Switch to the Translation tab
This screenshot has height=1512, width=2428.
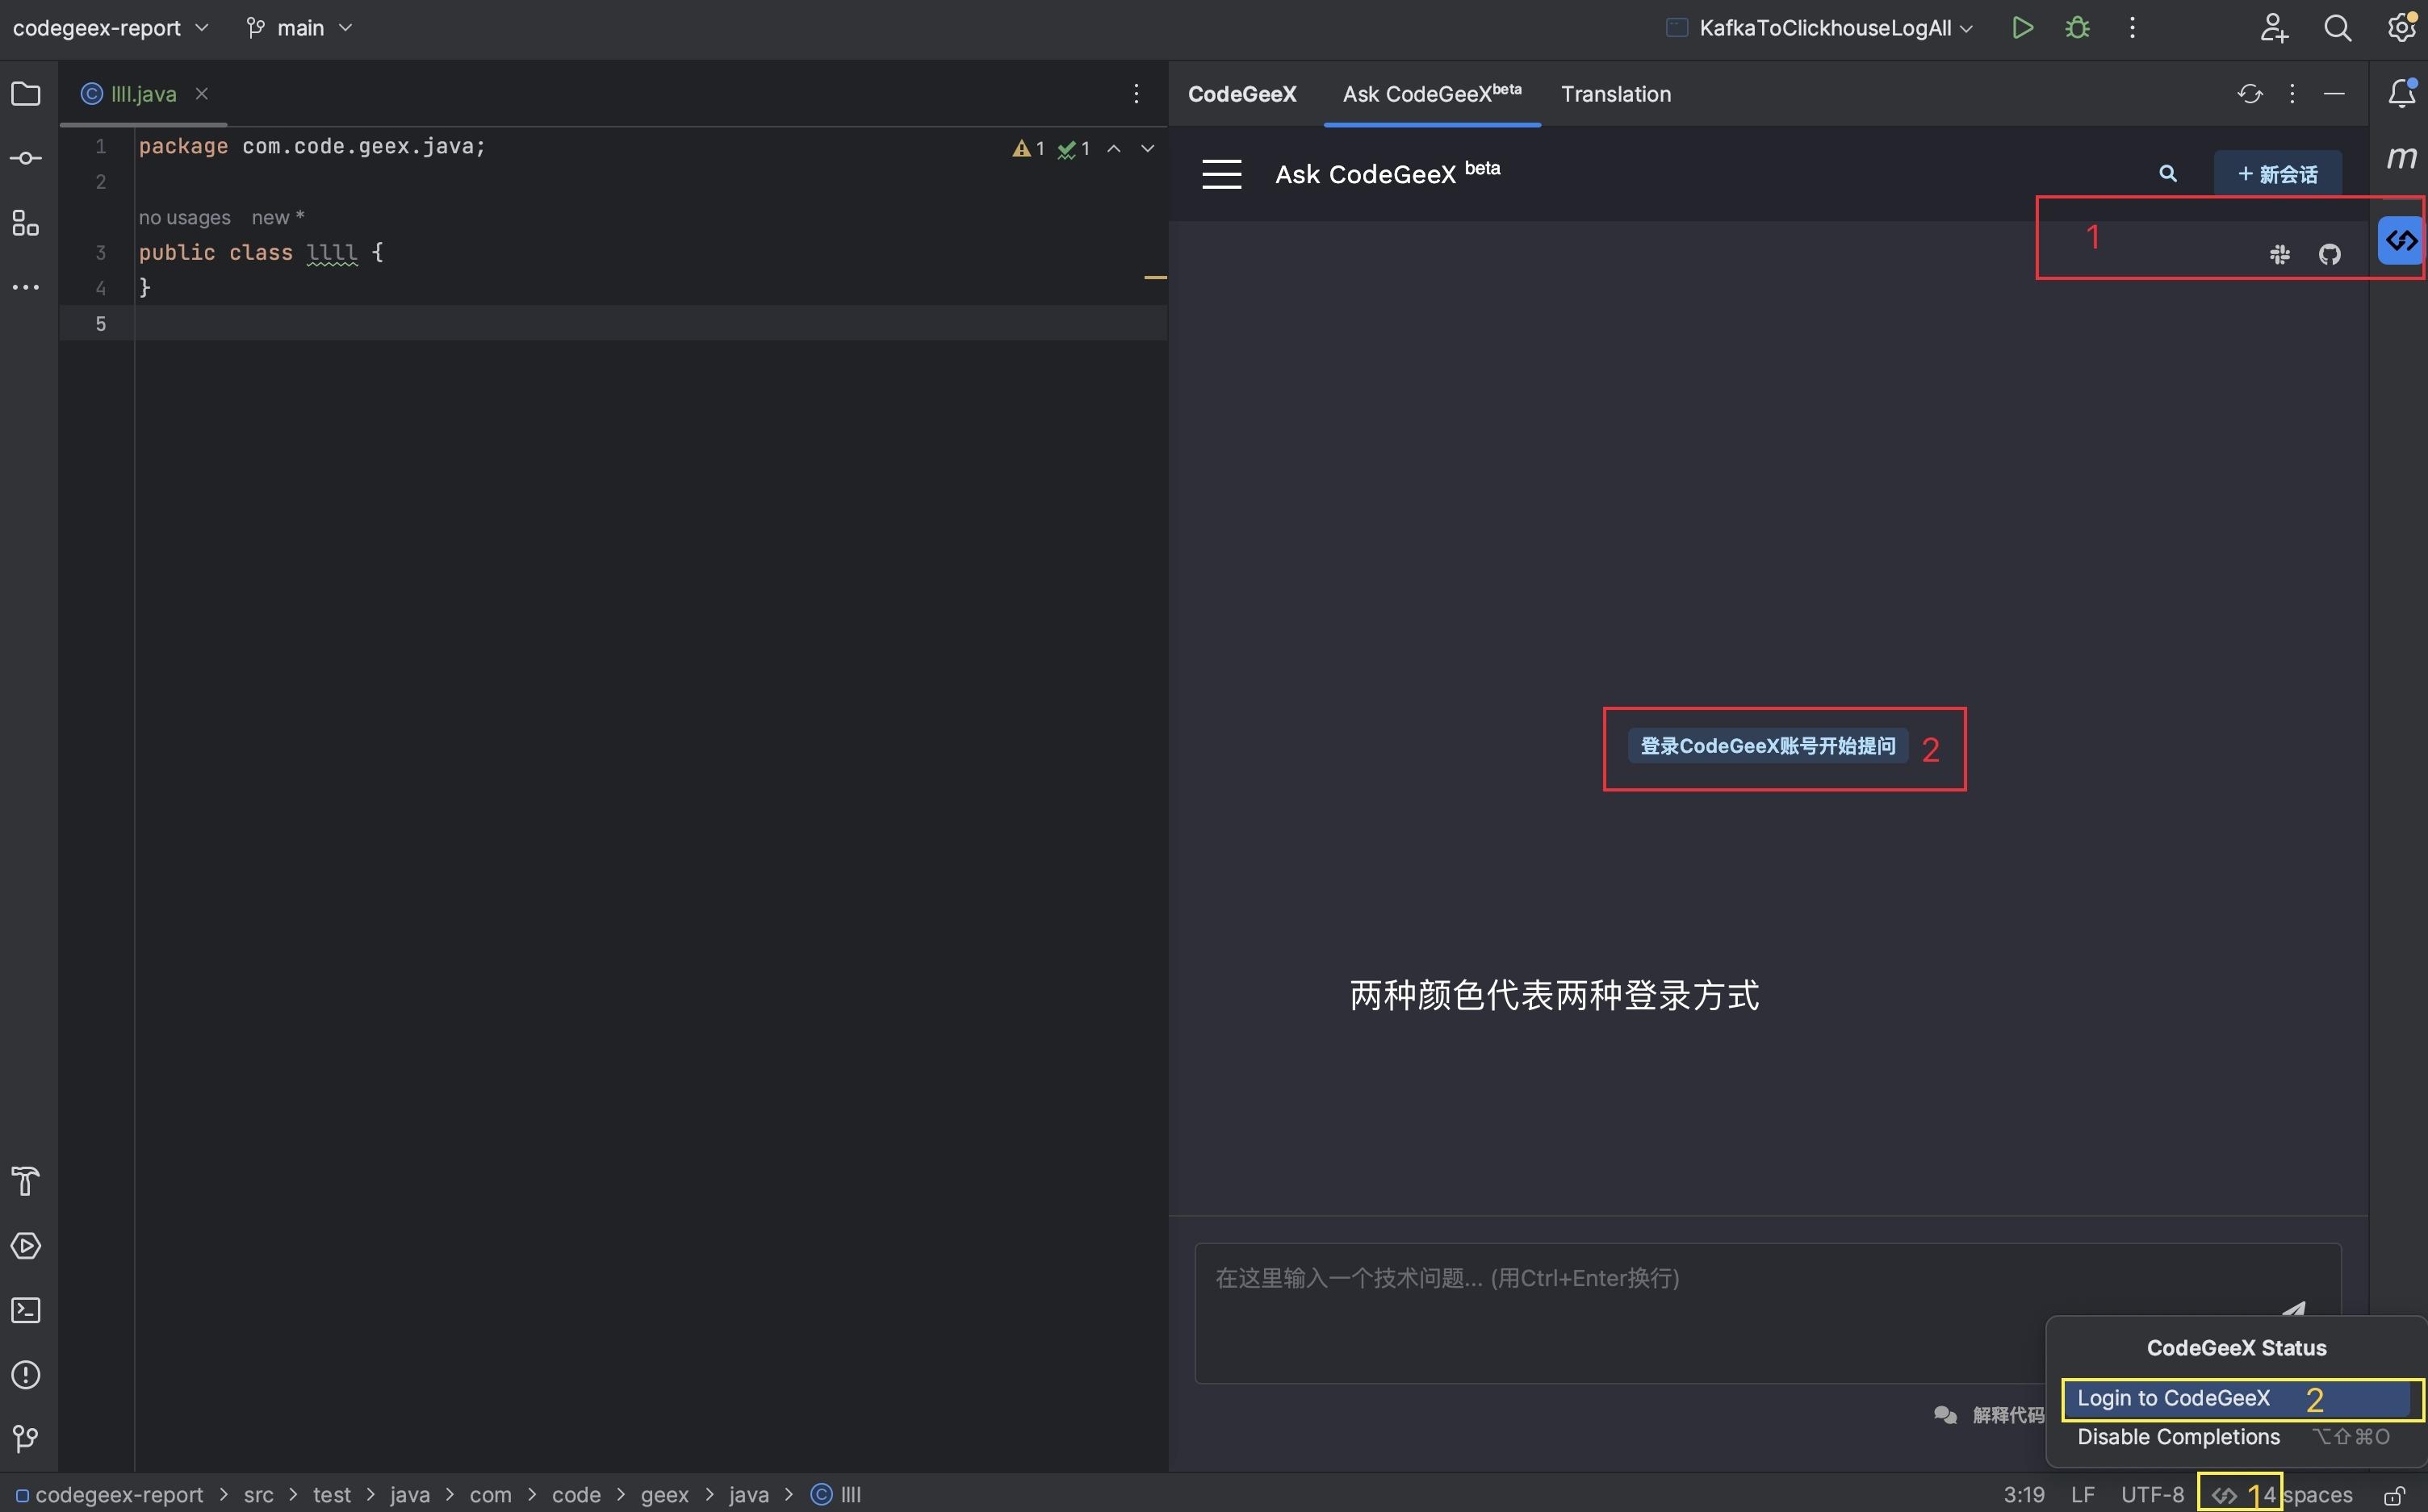tap(1616, 93)
